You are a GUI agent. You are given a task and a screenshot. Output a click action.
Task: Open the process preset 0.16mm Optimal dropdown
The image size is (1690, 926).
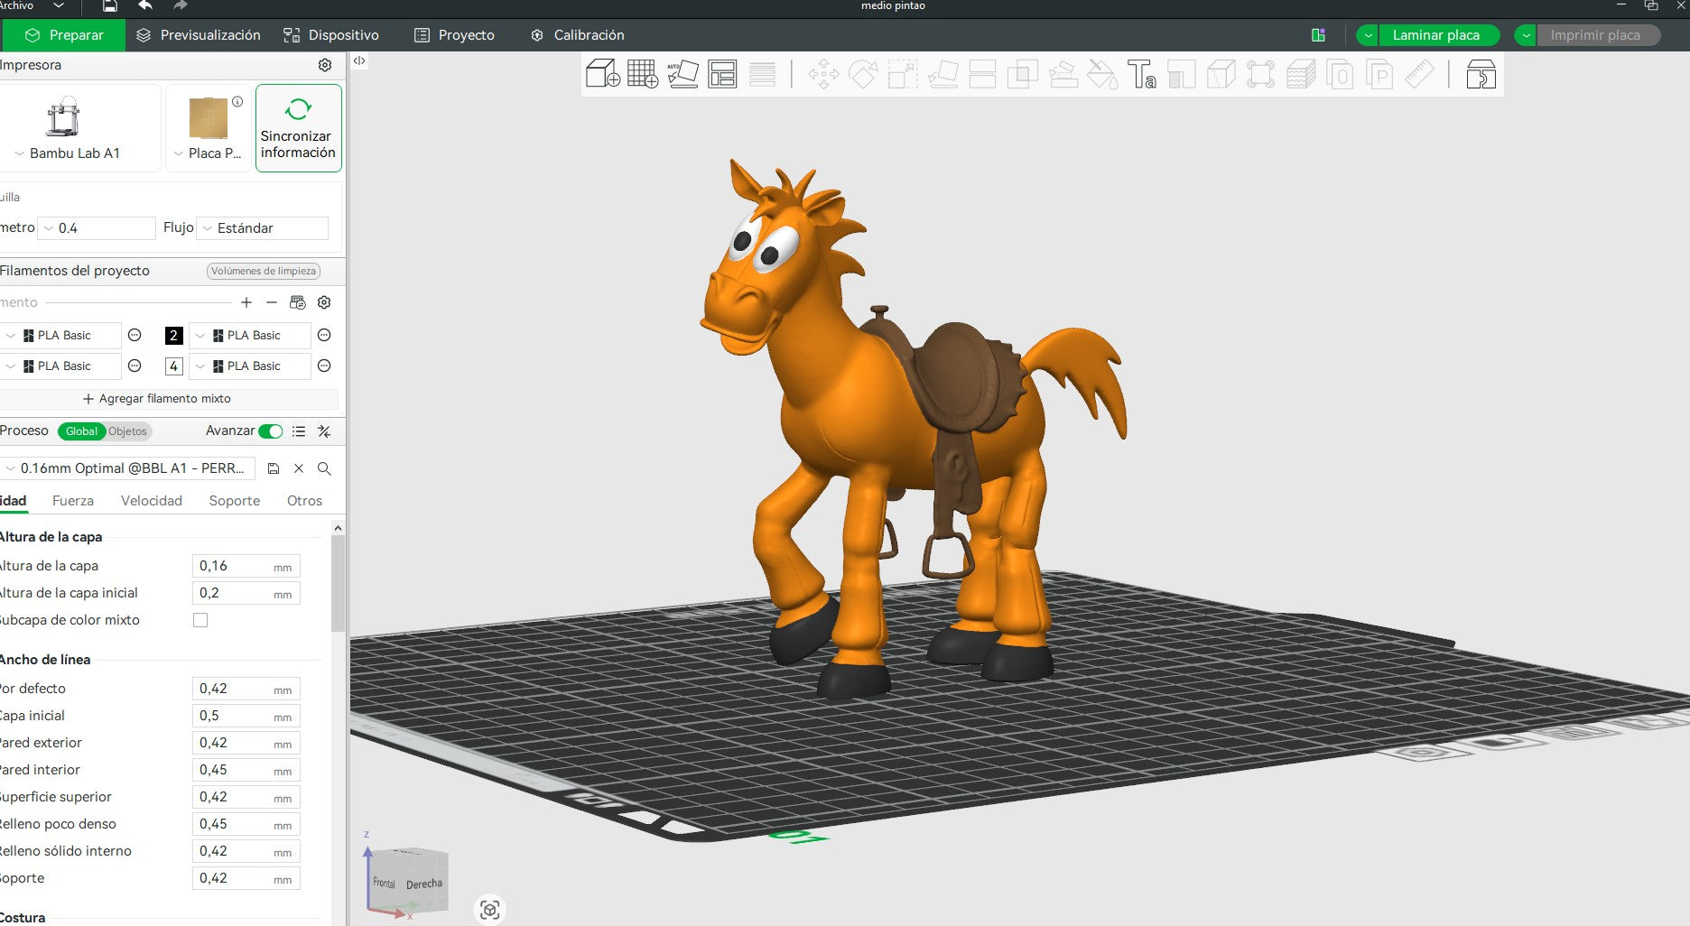(128, 468)
